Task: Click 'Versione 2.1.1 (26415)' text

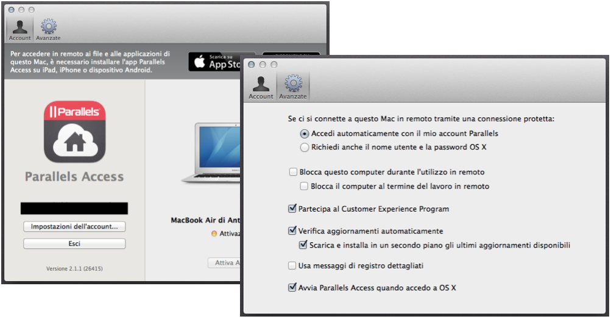Action: point(74,269)
